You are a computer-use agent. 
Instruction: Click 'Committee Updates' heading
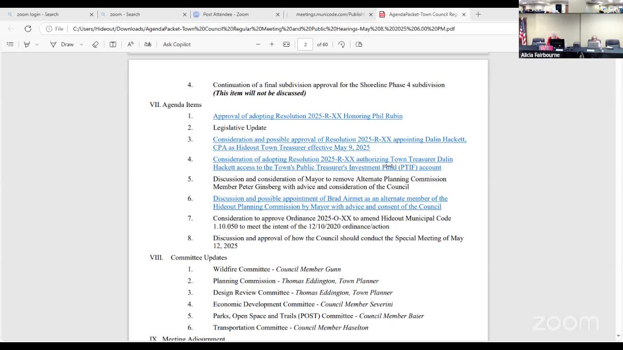(x=199, y=258)
